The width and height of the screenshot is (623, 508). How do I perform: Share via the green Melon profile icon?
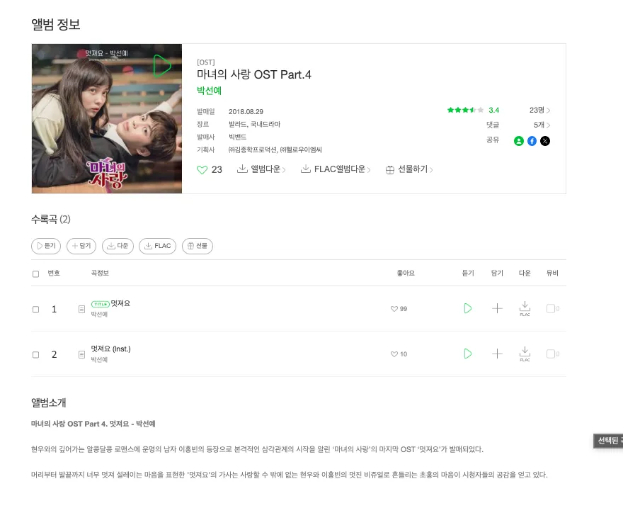click(x=518, y=141)
